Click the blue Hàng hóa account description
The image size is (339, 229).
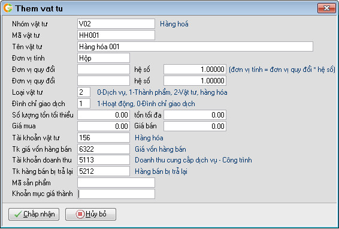(x=149, y=138)
